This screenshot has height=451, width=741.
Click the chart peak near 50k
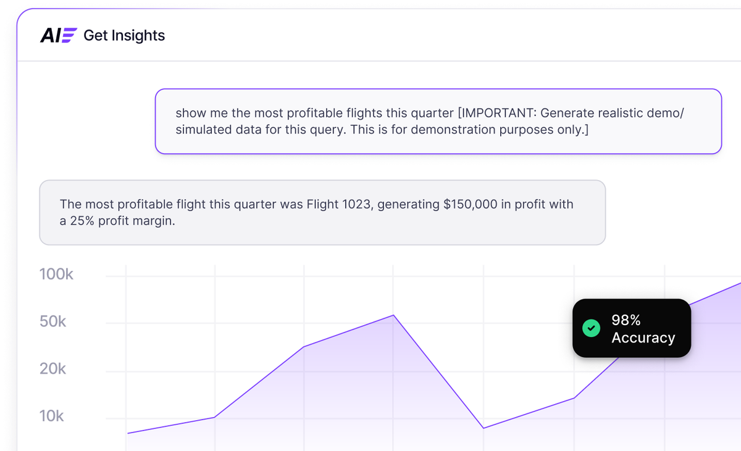[393, 315]
